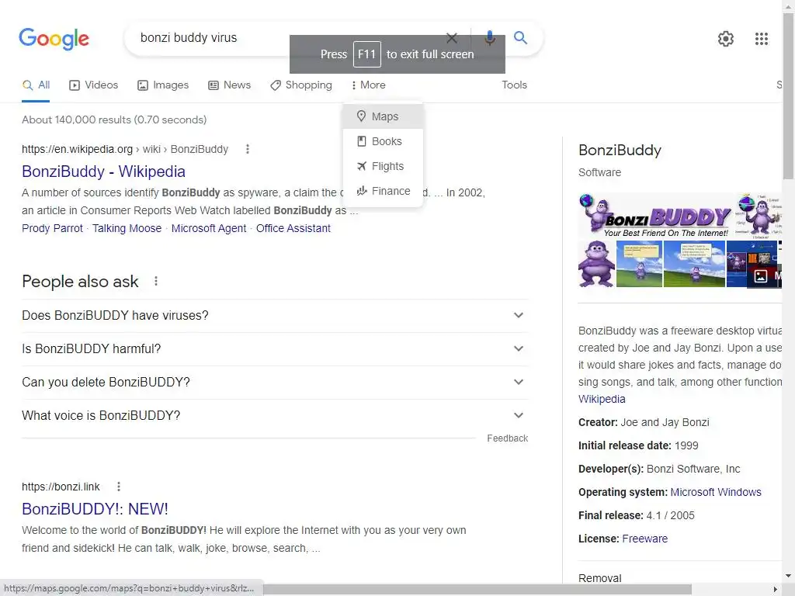Click the 'Developer(s): Bonzi Software, Inc' line

click(x=659, y=470)
